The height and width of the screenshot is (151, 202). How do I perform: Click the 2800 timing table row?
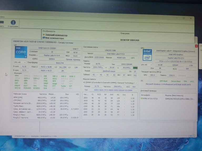tap(109, 98)
